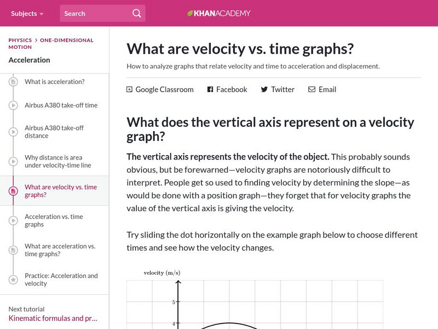Click the search magnifying glass icon
Viewport: 438px width, 329px height.
[136, 13]
